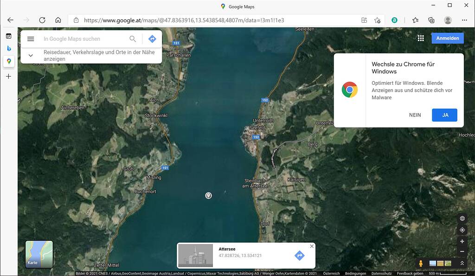Click the blue directions icon beside the search box
The image size is (475, 276).
coord(152,39)
